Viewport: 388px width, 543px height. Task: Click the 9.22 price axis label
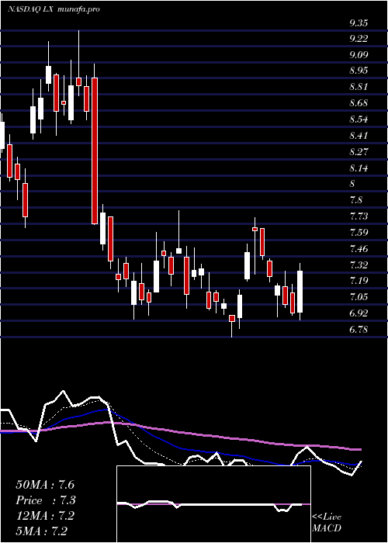tap(359, 39)
